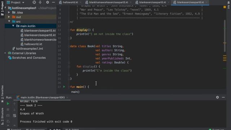Viewport: 231px width, 130px height.
Task: Toggle the Z: Structure sidebar tool window
Action: tap(2, 116)
